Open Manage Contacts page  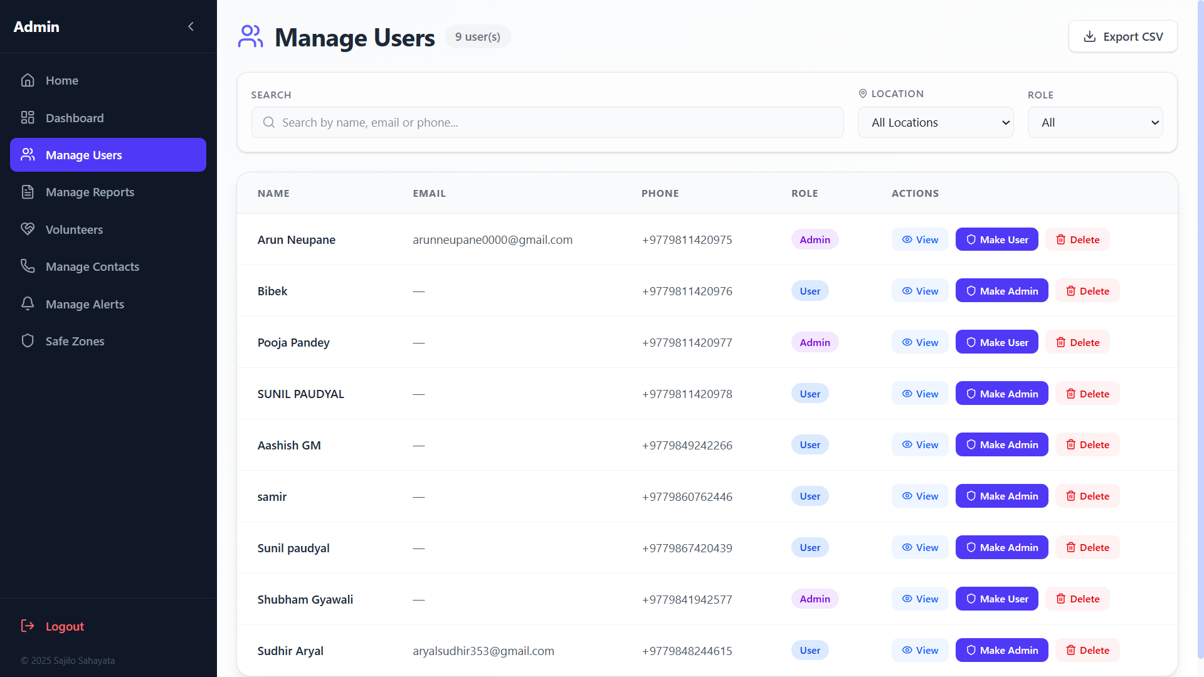[108, 266]
